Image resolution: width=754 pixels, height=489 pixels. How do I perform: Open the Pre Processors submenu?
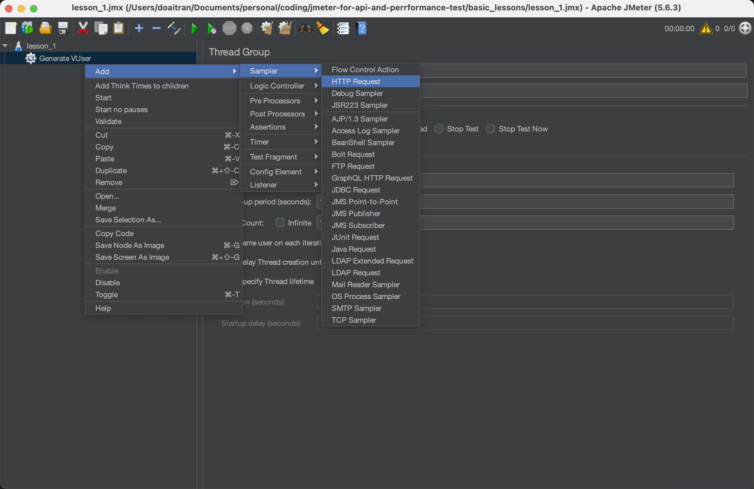(280, 101)
